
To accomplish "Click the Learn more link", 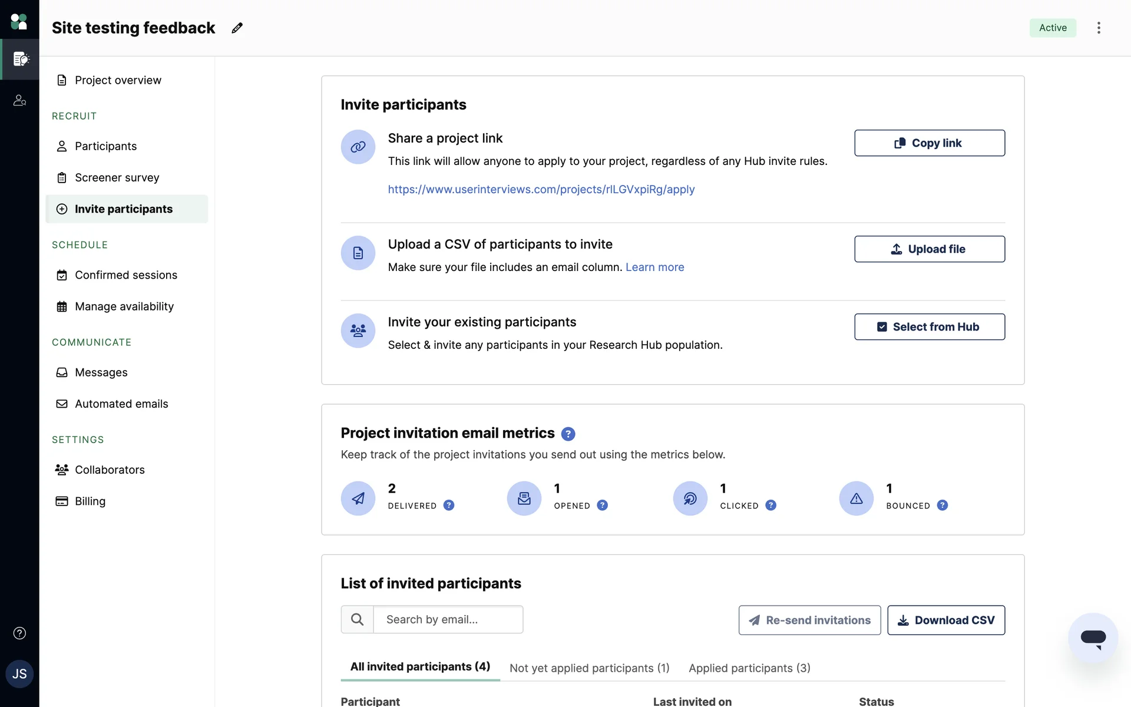I will point(654,267).
